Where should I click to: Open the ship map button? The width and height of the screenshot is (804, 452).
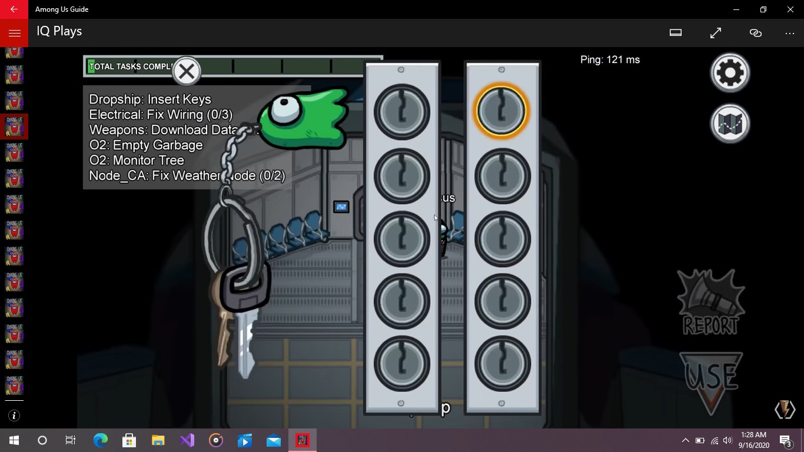[x=730, y=123]
